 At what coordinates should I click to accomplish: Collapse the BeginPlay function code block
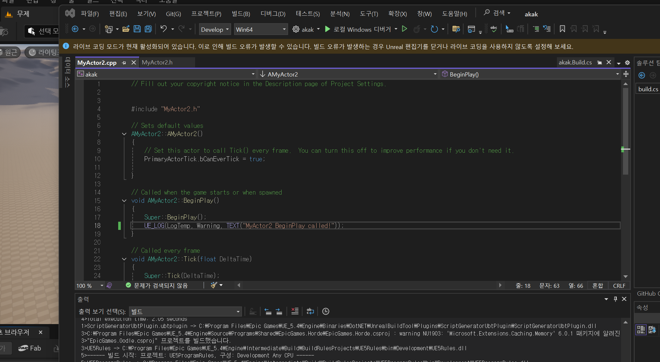coord(124,201)
